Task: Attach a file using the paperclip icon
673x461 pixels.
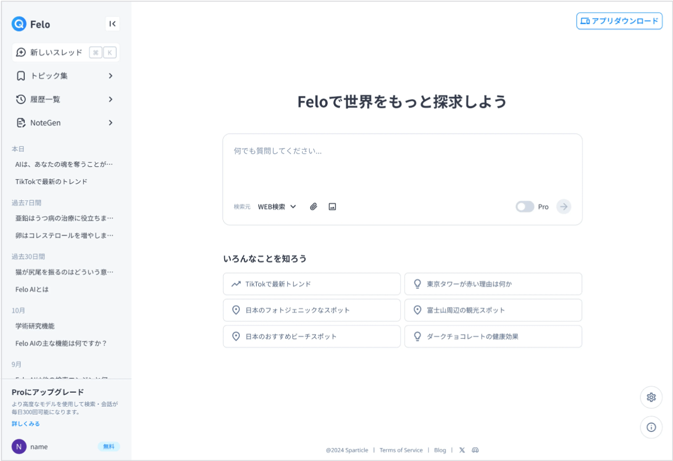Action: tap(313, 206)
